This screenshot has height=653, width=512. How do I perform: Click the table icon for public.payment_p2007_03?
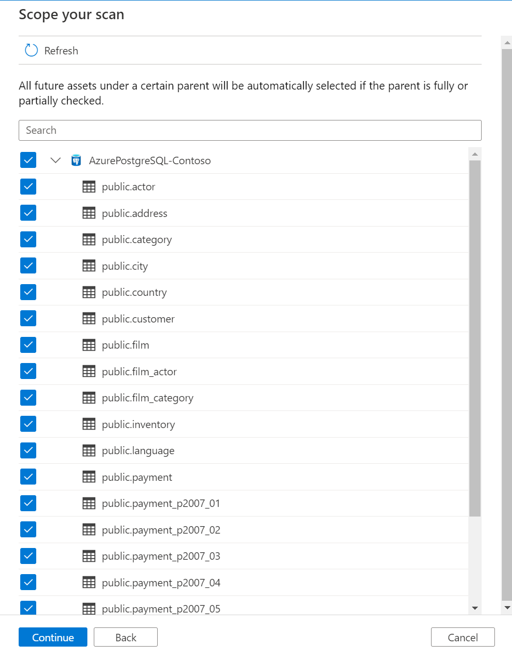tap(89, 556)
